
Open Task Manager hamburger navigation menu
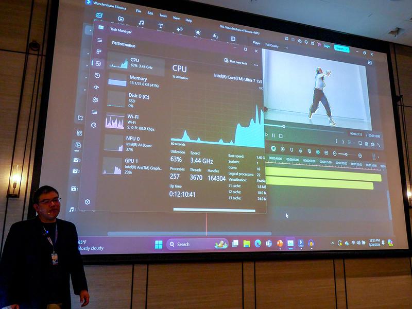(99, 40)
